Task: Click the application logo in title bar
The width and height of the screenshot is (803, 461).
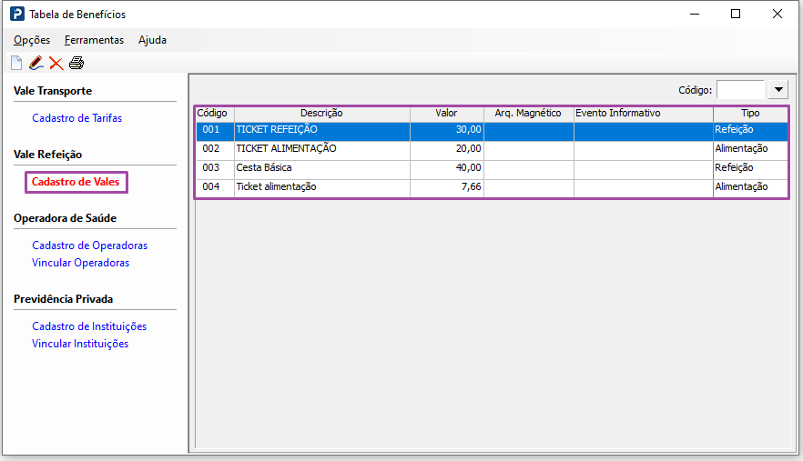Action: tap(17, 14)
